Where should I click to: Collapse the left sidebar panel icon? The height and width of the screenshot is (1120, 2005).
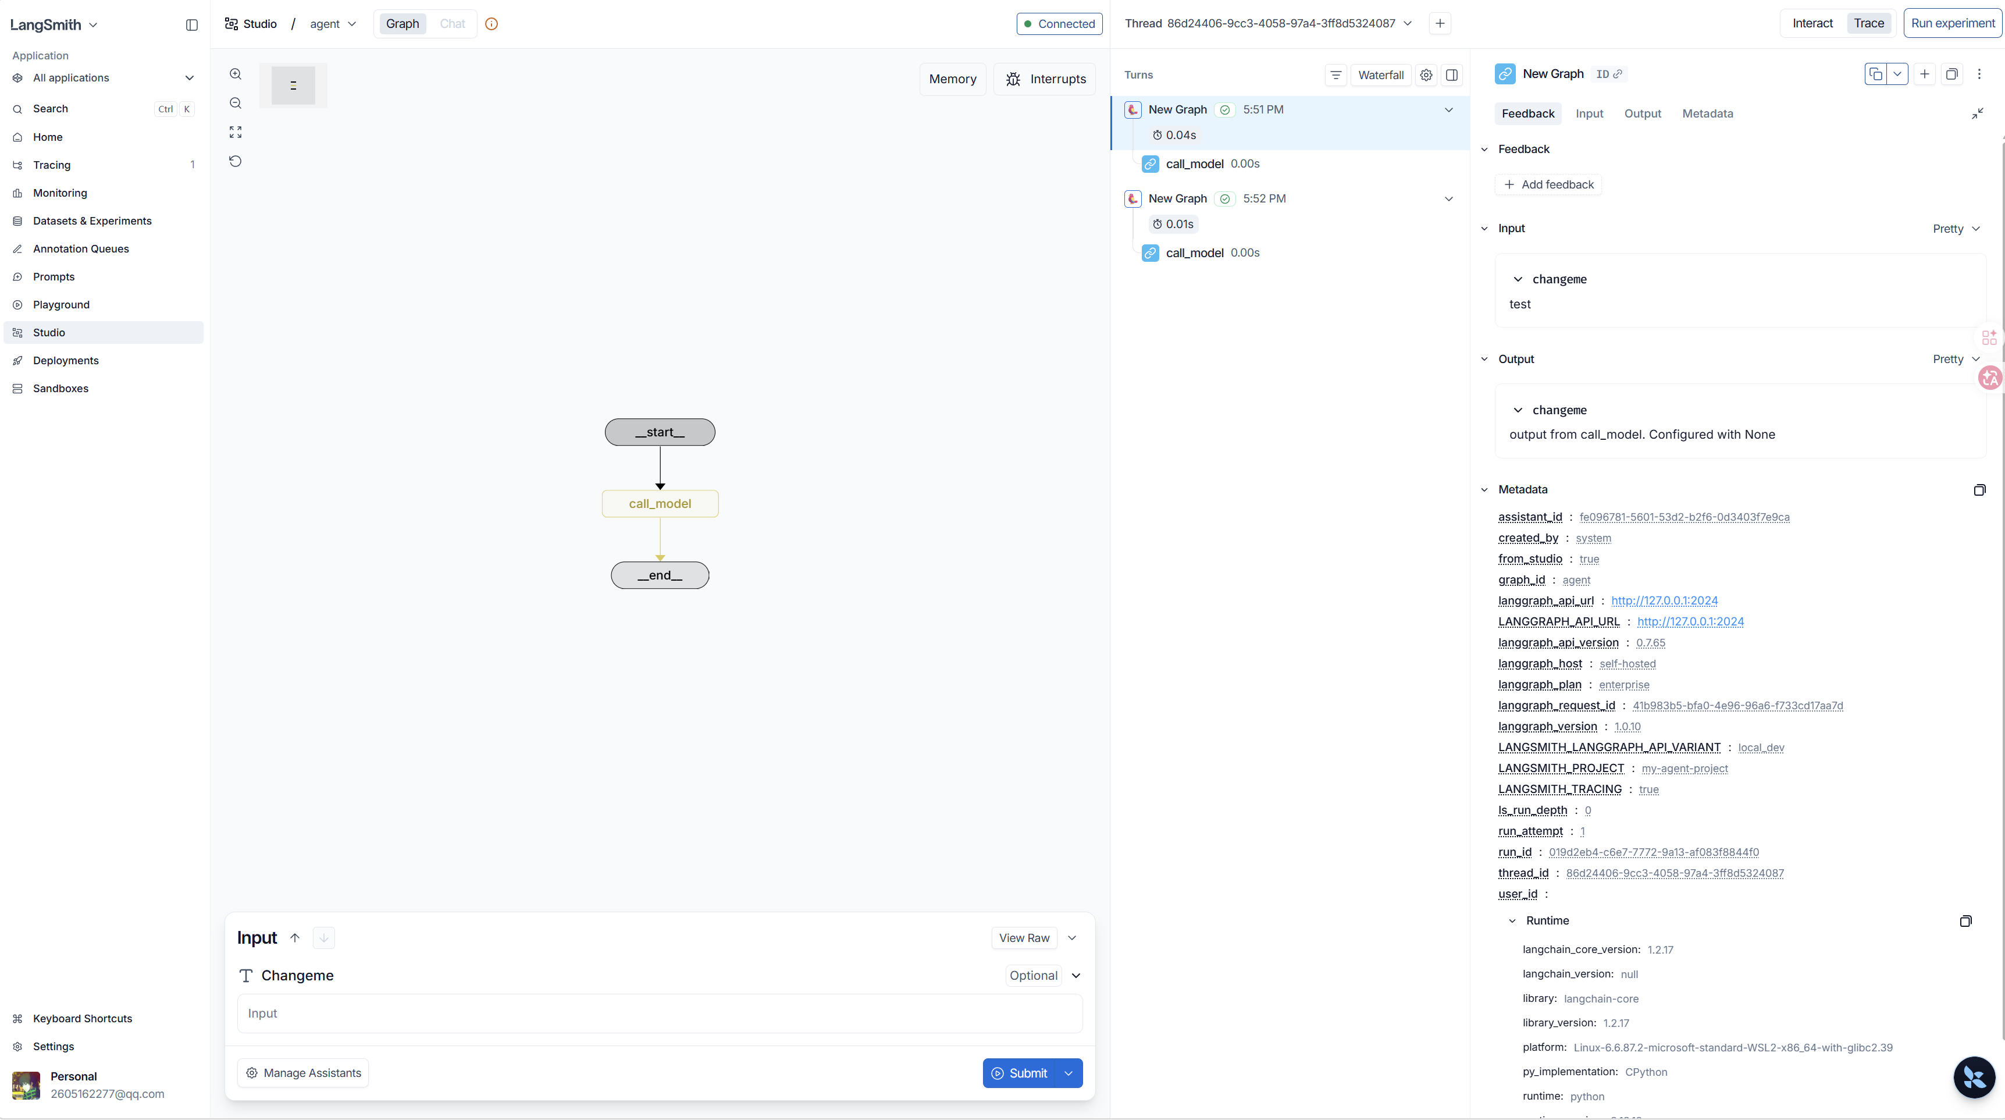tap(191, 25)
